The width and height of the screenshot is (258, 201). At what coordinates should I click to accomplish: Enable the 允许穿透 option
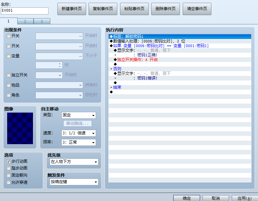pos(8,182)
